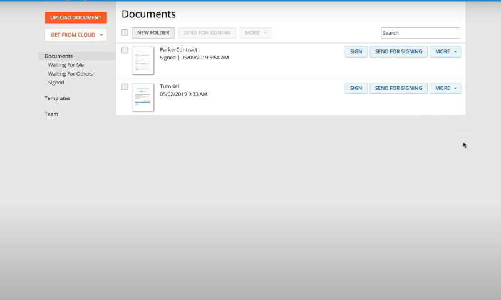Open Waiting For Others list

(70, 74)
